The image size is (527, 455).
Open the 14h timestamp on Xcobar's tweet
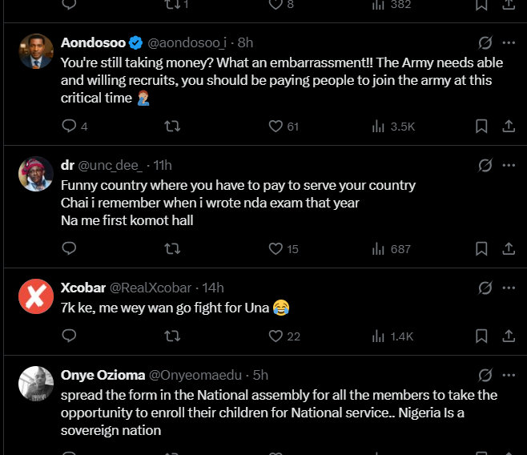point(214,288)
